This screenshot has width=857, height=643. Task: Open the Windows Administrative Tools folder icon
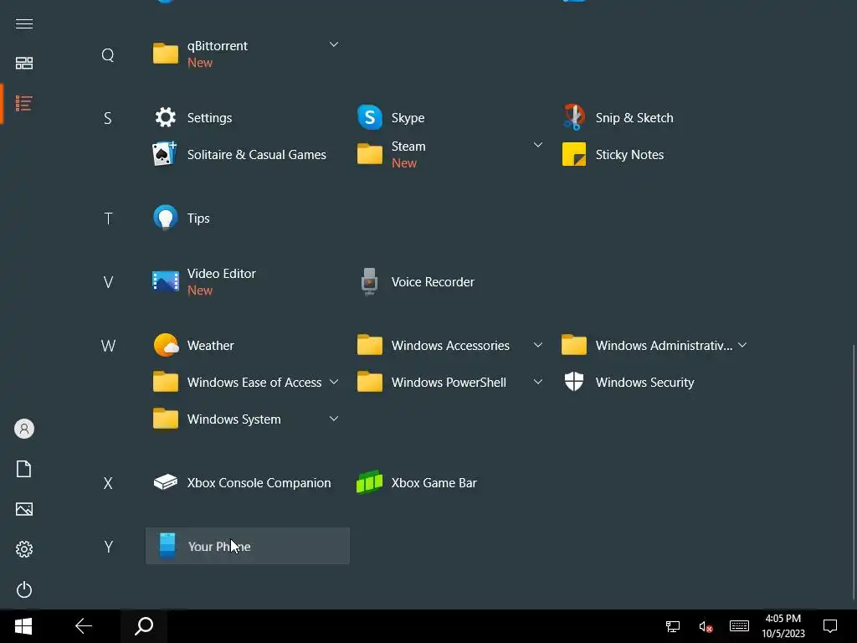pos(574,345)
